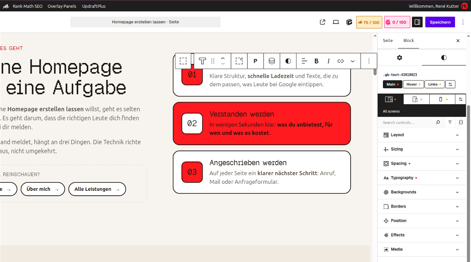This screenshot has height=262, width=471.
Task: Select mobile breakpoint icon
Action: 442,99
